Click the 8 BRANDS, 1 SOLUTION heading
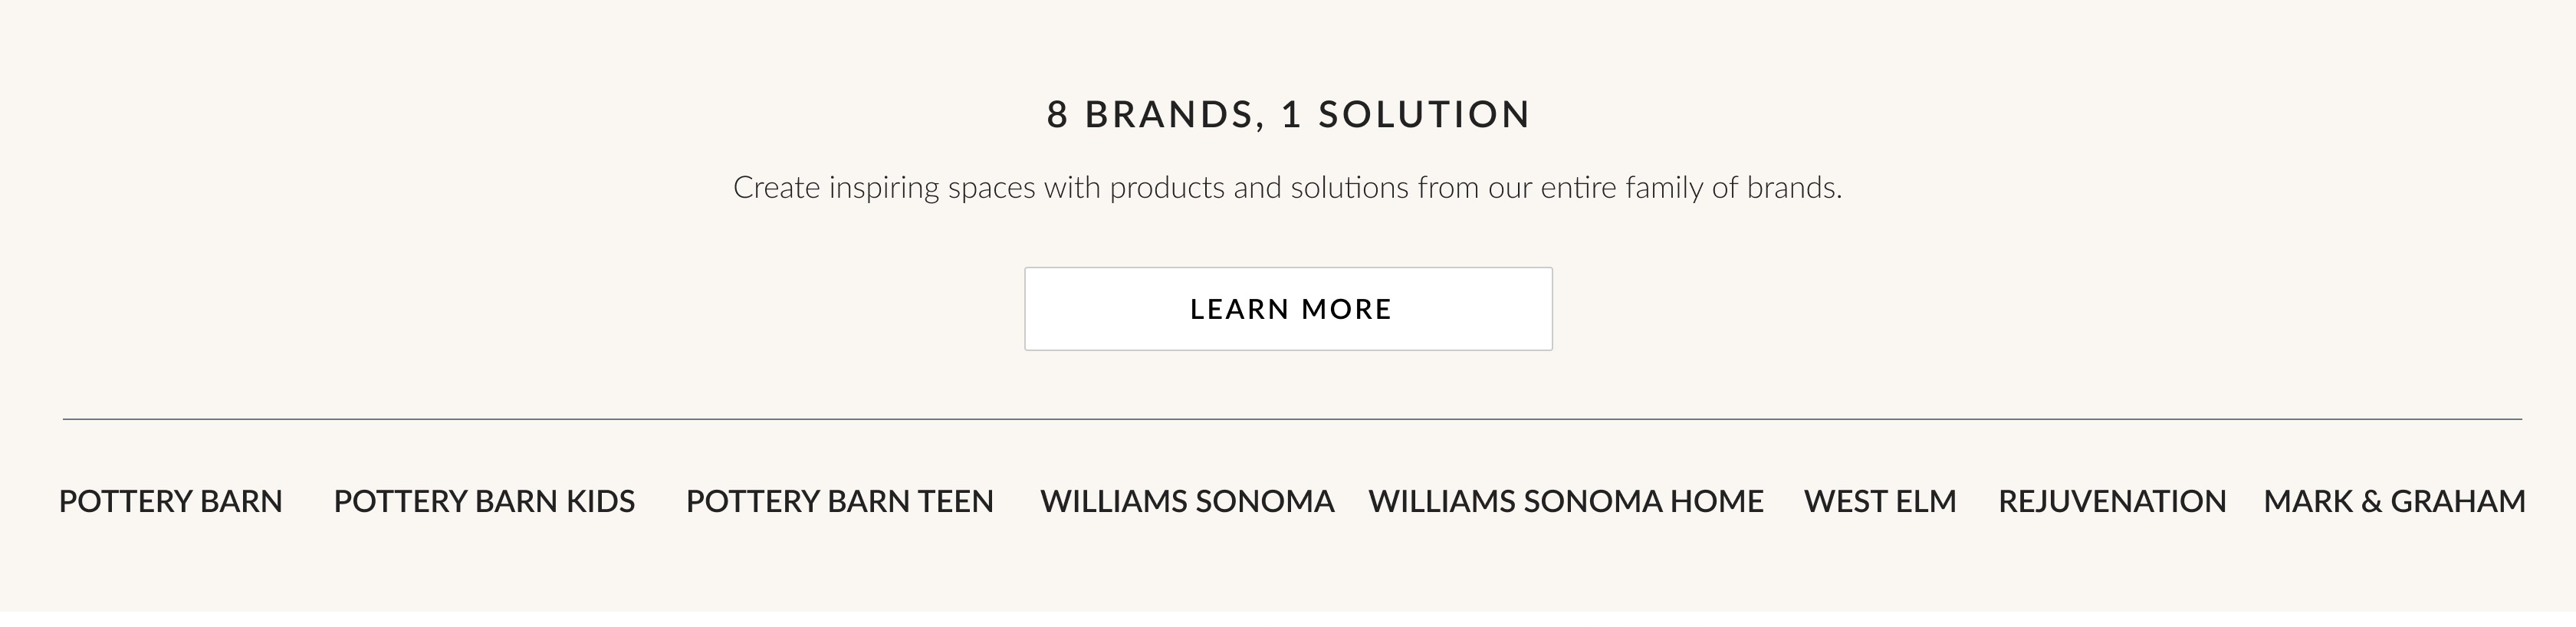This screenshot has height=627, width=2576. (1286, 115)
